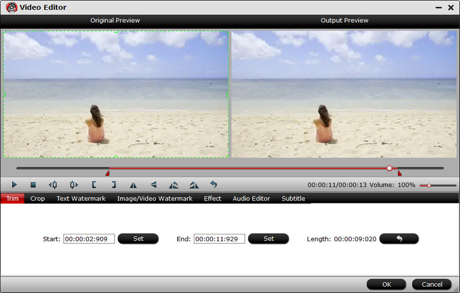
Task: Stop video playback
Action: tap(33, 185)
